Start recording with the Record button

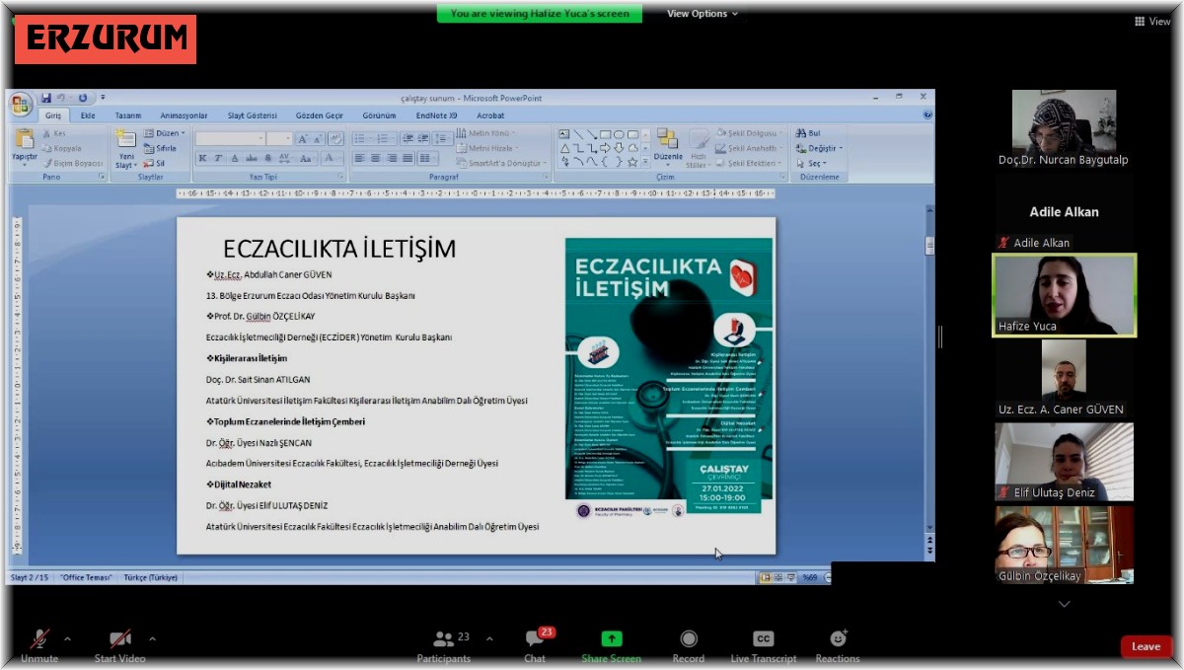coord(689,639)
